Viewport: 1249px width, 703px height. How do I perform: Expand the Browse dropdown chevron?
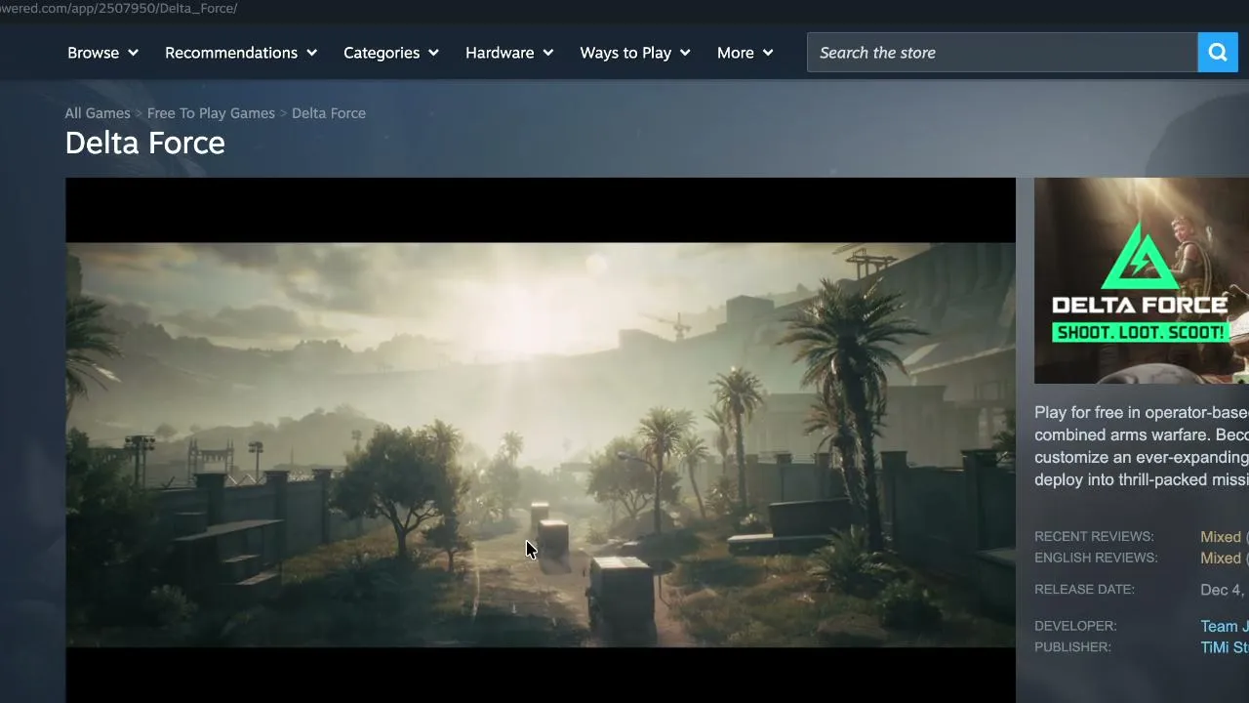point(133,53)
